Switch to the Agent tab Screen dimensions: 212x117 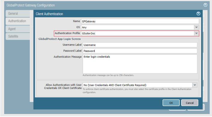18,29
